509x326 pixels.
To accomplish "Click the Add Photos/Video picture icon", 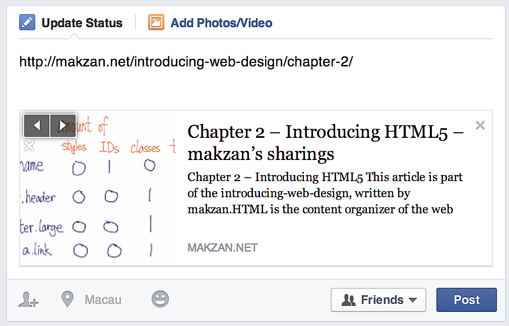I will [x=156, y=23].
